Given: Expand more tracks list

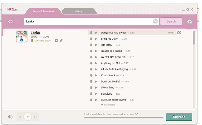Looking at the screenshot, I should [108, 105].
